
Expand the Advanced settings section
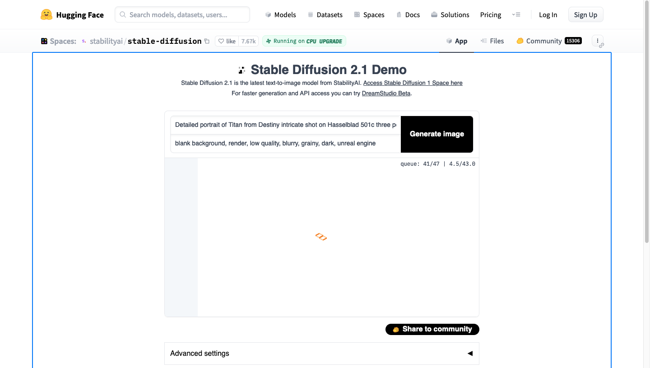[321, 354]
